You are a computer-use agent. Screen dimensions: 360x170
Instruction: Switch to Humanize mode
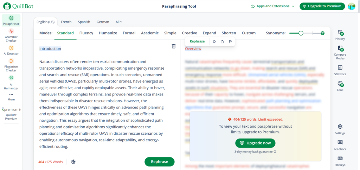click(x=108, y=33)
